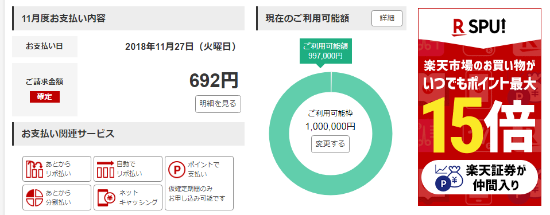Click the ご利用可能額 997,000円 tooltip label
The height and width of the screenshot is (215, 550).
tap(326, 51)
